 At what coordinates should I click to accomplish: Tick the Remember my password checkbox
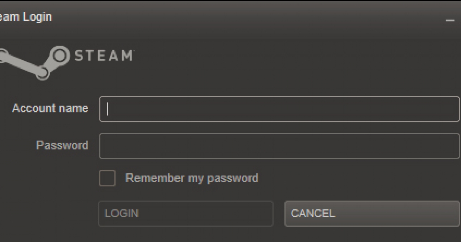coord(107,178)
